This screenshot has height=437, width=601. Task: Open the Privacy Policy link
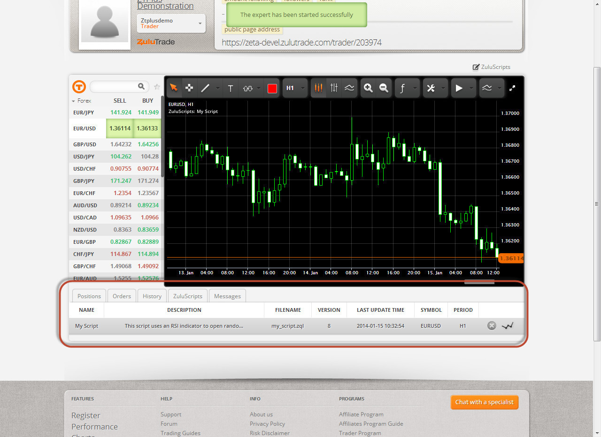click(x=267, y=424)
